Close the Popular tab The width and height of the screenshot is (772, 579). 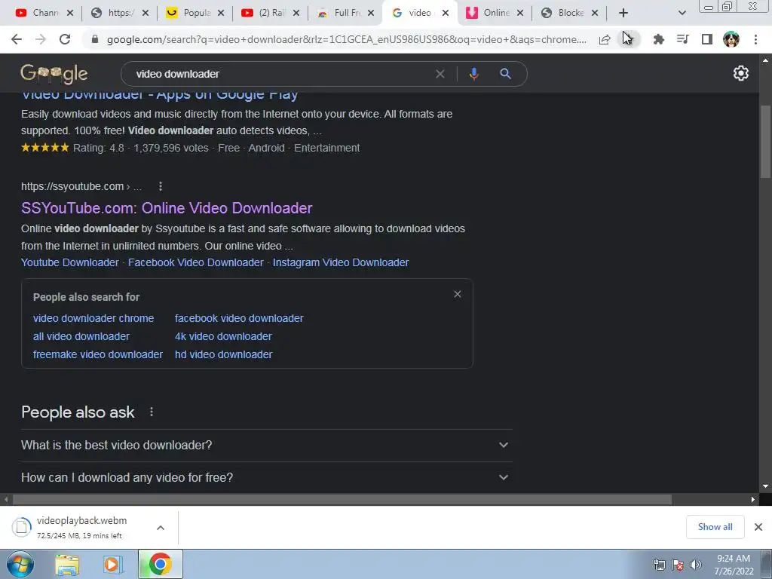coord(221,14)
